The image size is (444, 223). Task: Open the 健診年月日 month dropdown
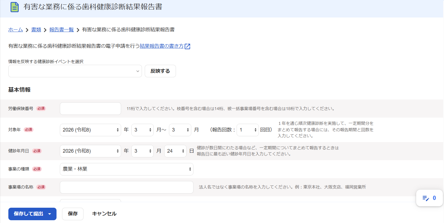tap(143, 151)
